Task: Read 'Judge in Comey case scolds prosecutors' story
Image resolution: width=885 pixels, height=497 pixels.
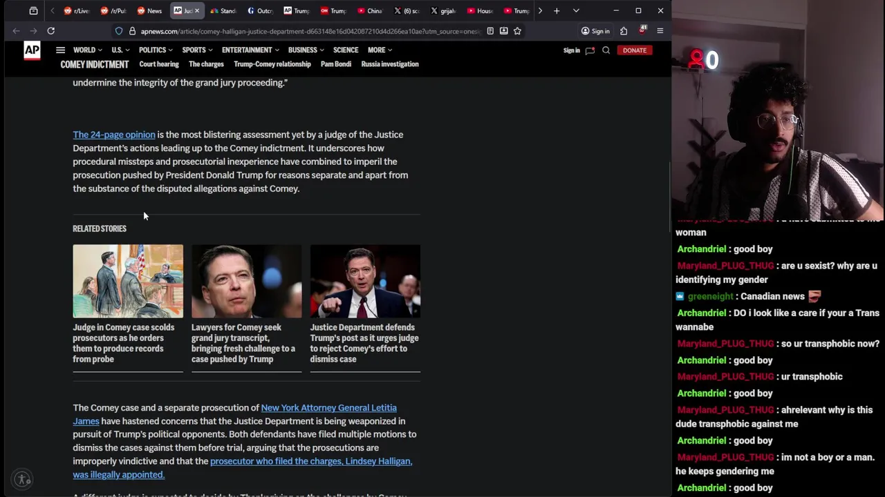Action: [124, 343]
